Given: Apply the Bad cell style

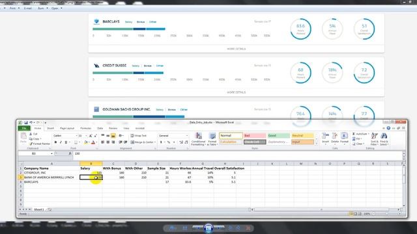Looking at the screenshot, I should click(x=255, y=136).
